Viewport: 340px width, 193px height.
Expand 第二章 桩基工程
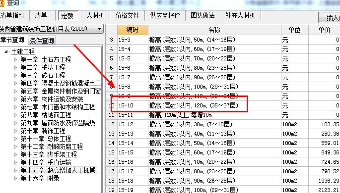click(15, 67)
